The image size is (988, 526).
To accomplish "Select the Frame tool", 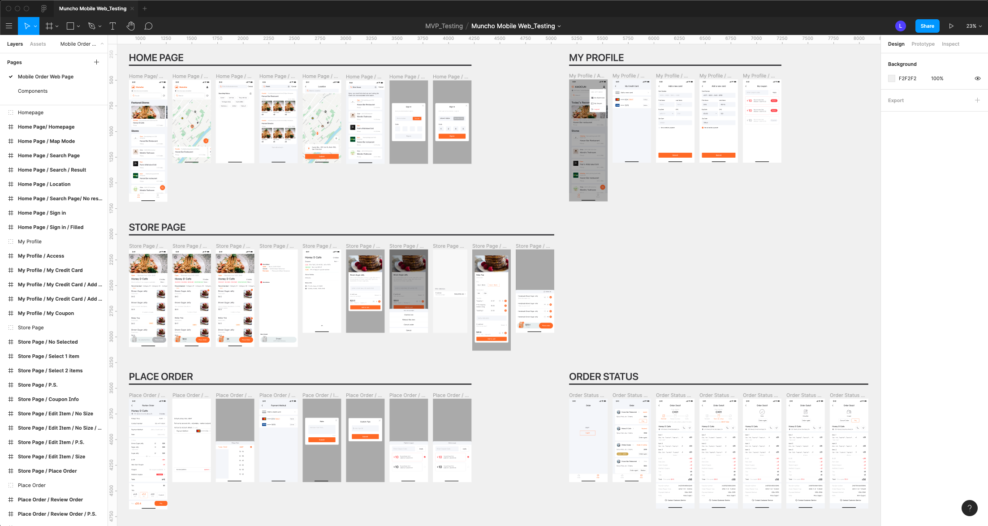I will [x=49, y=26].
